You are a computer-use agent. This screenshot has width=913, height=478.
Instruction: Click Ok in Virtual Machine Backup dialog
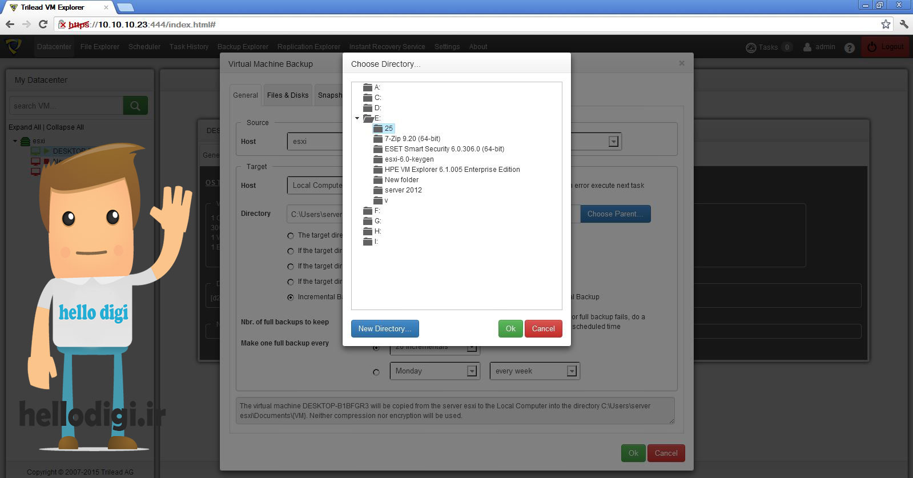pyautogui.click(x=634, y=453)
